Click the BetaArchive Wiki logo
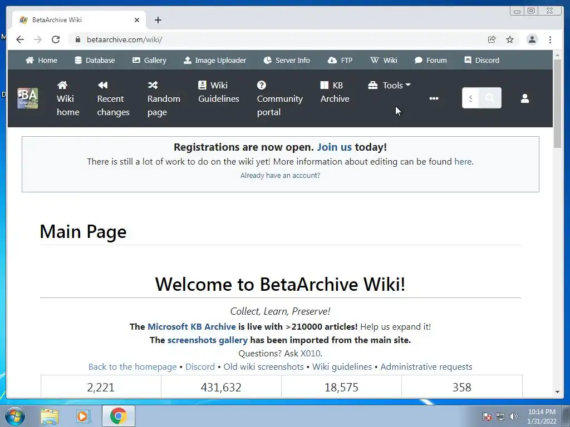 (x=28, y=98)
